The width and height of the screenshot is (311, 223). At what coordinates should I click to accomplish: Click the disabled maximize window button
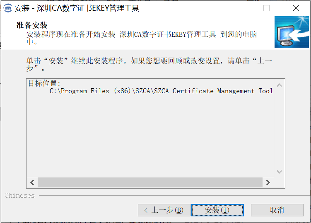click(266, 8)
